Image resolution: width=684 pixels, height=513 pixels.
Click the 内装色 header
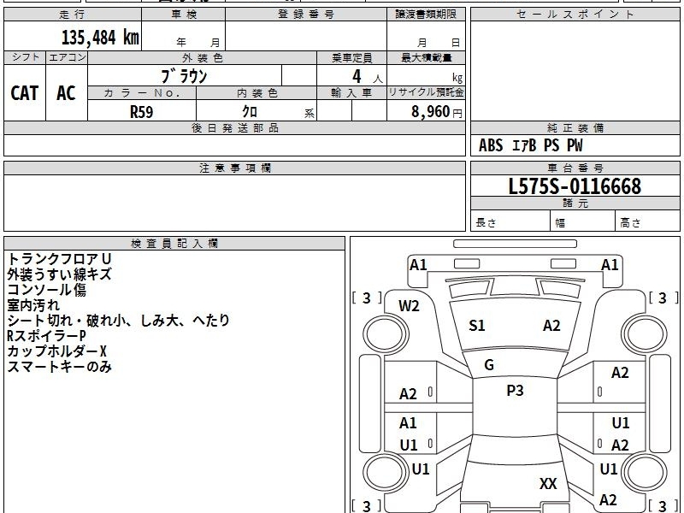(x=256, y=93)
